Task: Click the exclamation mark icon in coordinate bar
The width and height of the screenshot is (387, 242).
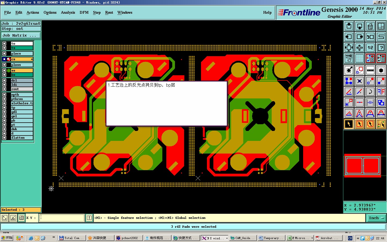Action: pos(89,218)
